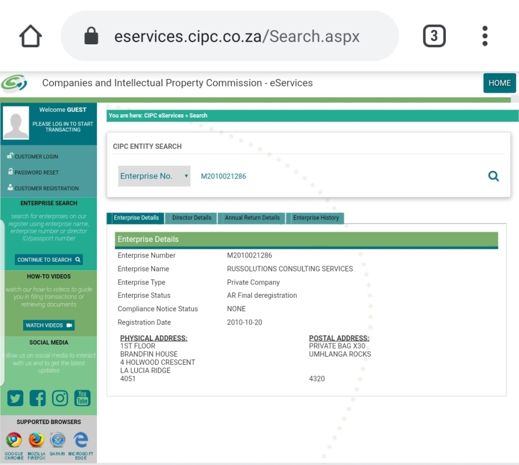Expand the Enterprise No. search type dropdown
Image resolution: width=519 pixels, height=465 pixels.
[x=154, y=176]
